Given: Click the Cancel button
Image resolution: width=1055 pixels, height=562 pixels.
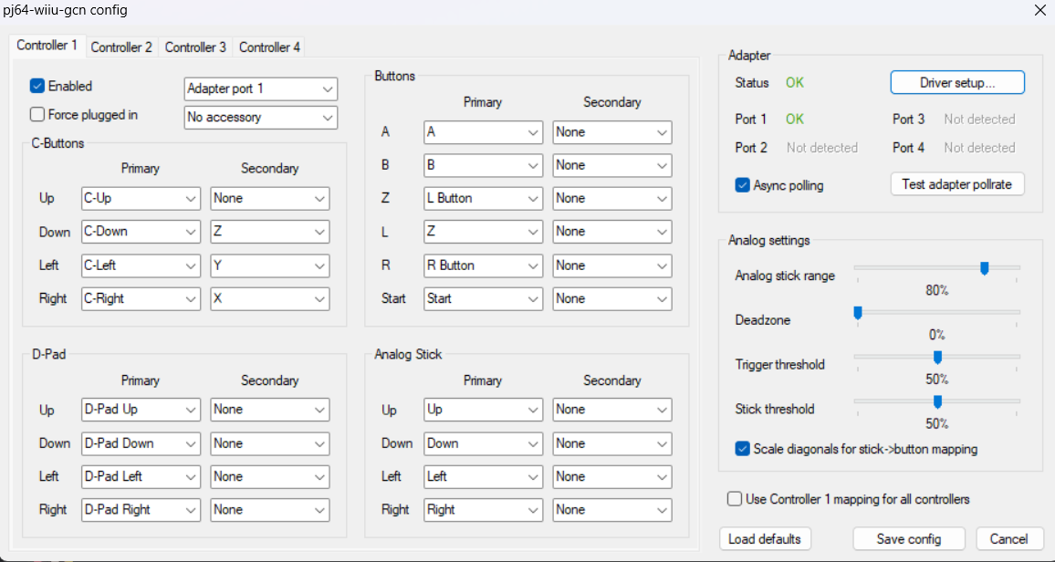Looking at the screenshot, I should pyautogui.click(x=1008, y=539).
